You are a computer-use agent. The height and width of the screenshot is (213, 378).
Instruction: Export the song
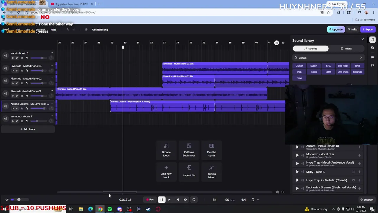click(368, 30)
